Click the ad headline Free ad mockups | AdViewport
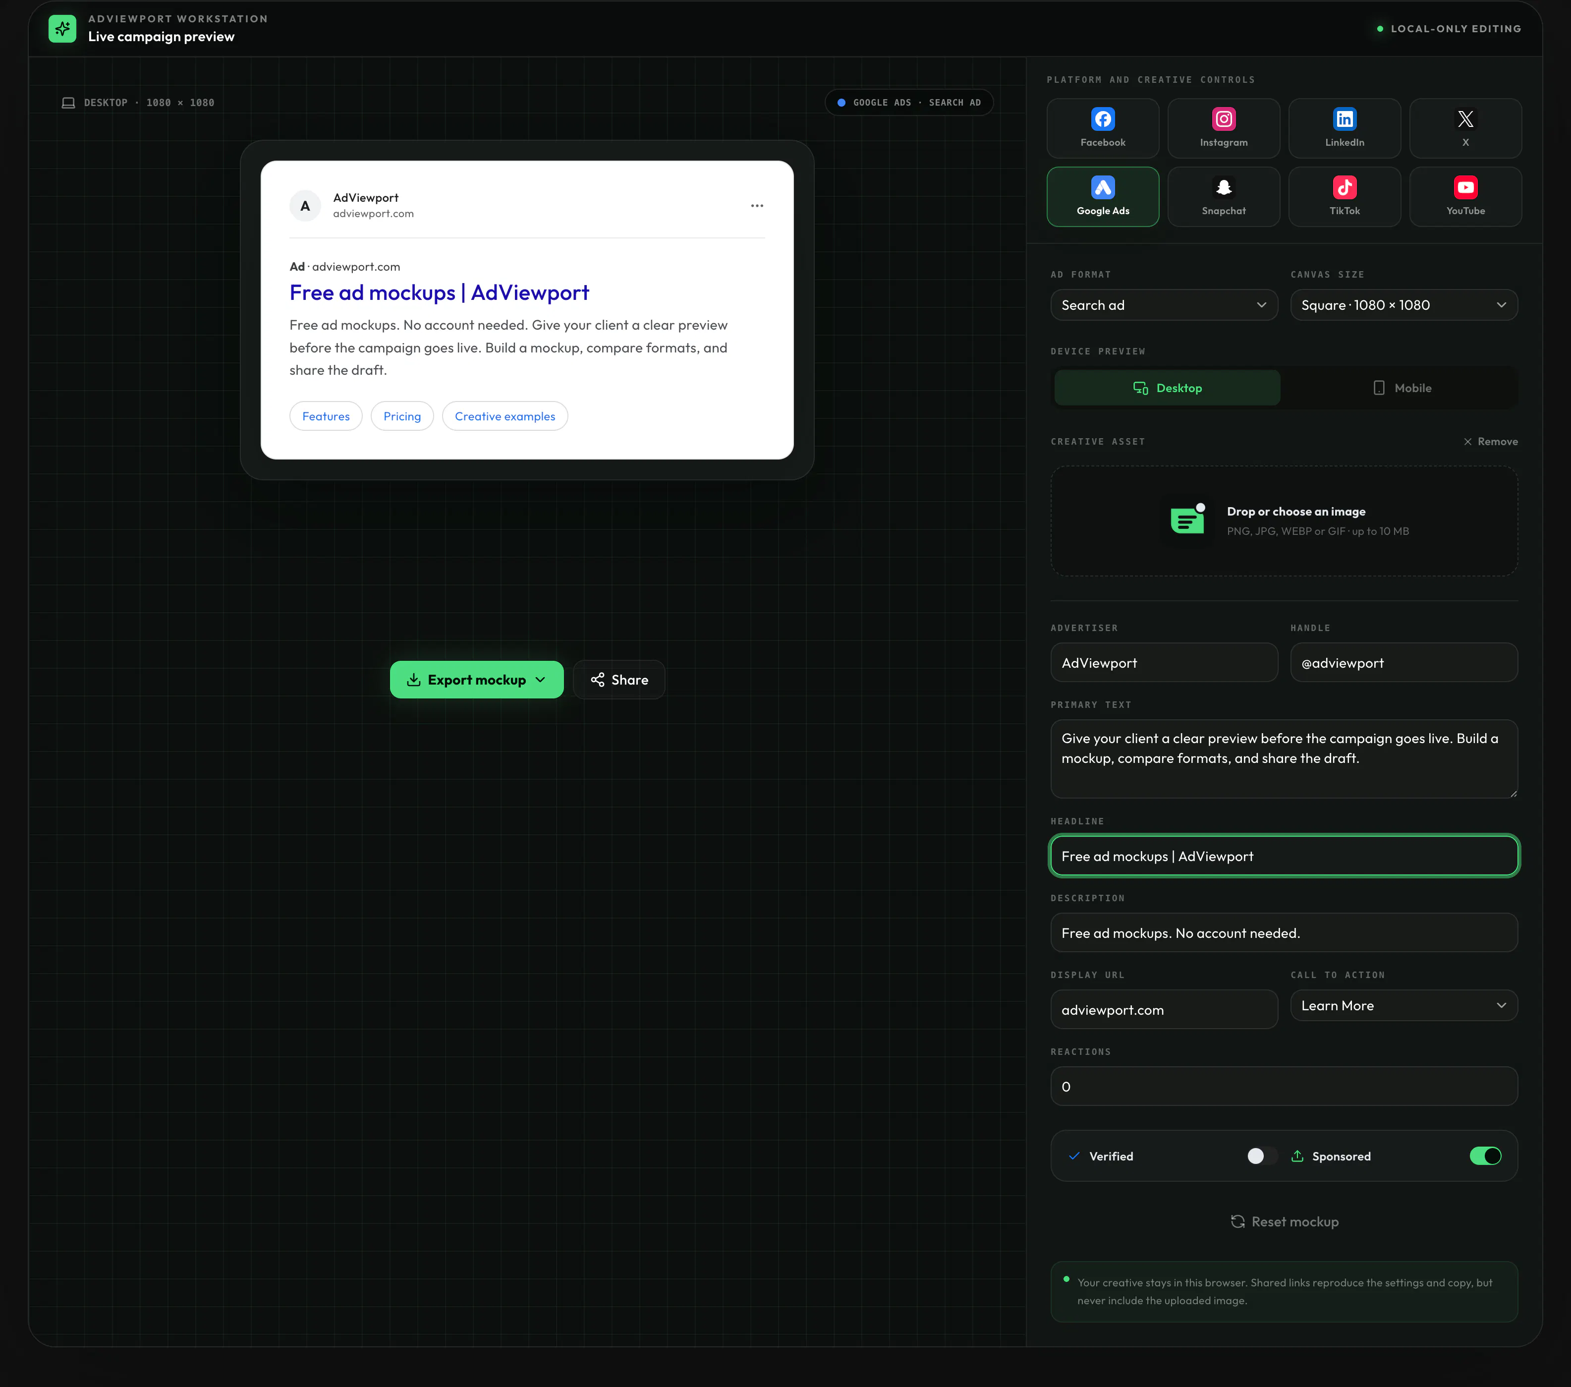 coord(440,293)
